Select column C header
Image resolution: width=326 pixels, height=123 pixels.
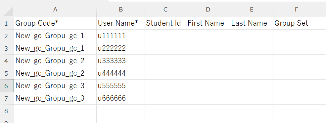click(x=165, y=10)
